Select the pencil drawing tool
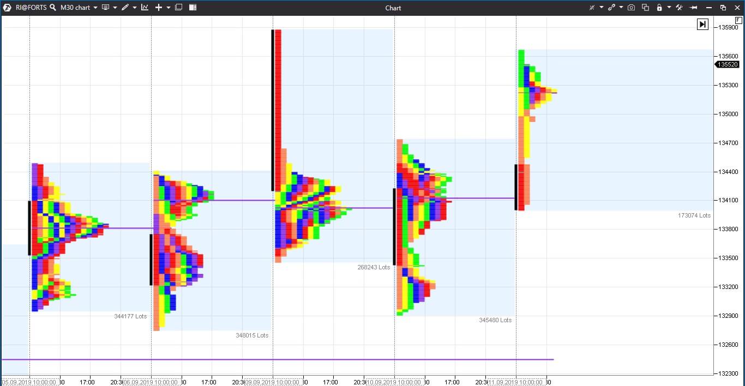 click(125, 8)
